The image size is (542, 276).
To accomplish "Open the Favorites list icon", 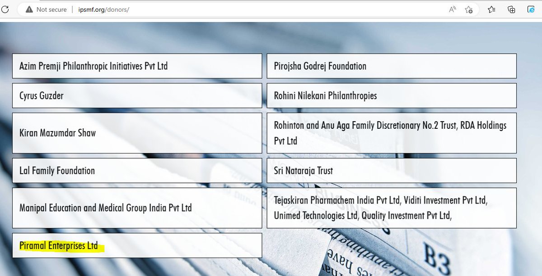I will (x=492, y=9).
